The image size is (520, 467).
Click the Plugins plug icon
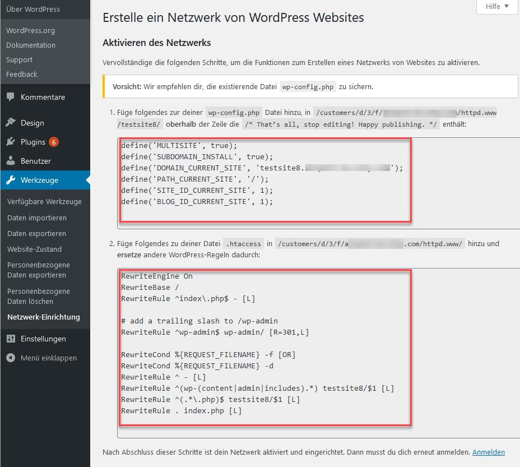point(11,142)
